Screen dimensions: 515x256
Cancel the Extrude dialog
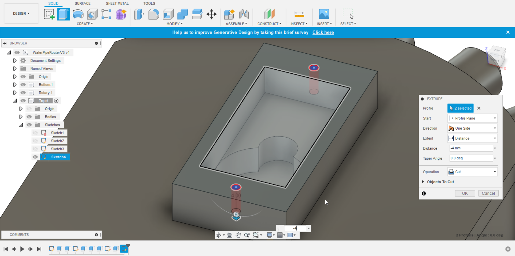pos(488,193)
